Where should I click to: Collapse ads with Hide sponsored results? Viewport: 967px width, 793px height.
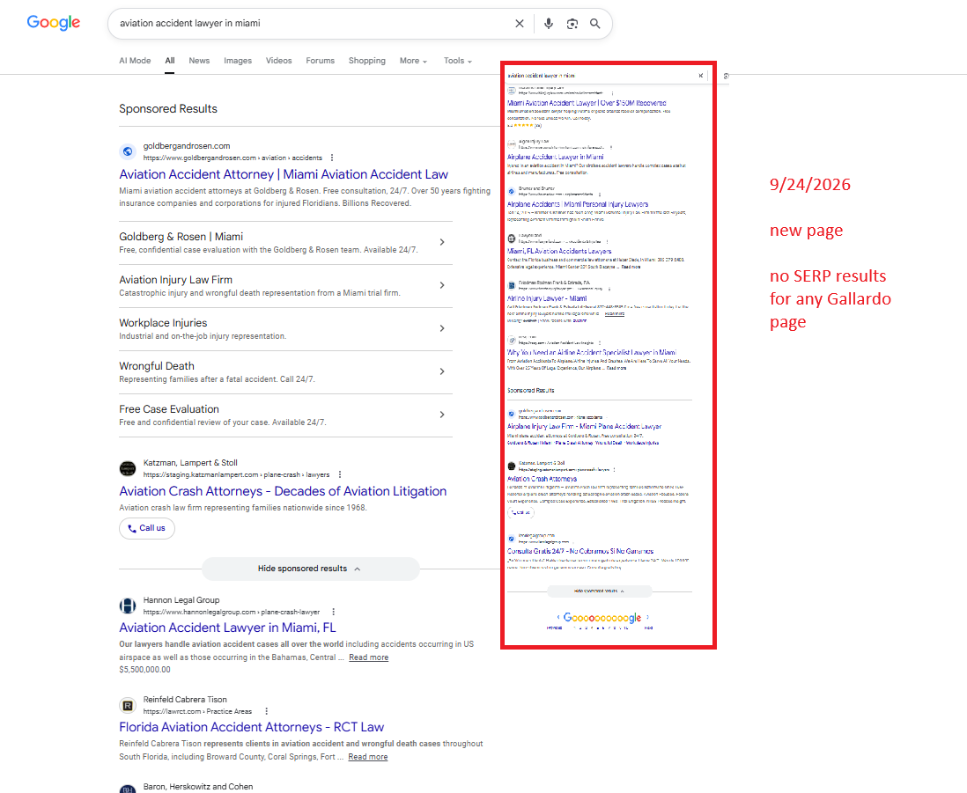pyautogui.click(x=311, y=569)
